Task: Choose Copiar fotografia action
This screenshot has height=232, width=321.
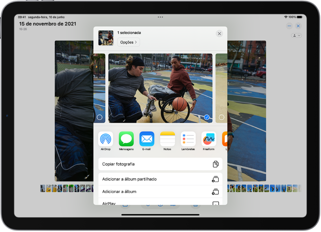Action: click(160, 164)
